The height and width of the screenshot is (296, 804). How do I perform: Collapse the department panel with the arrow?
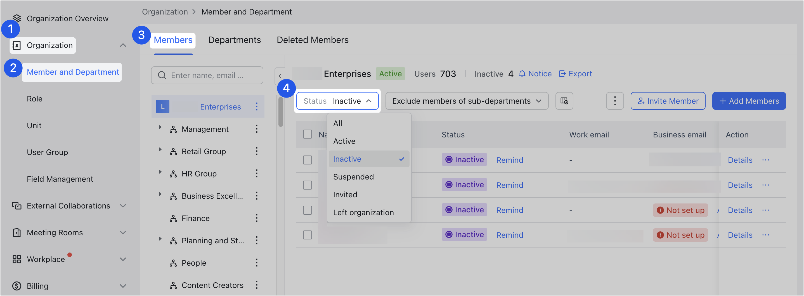pos(280,76)
